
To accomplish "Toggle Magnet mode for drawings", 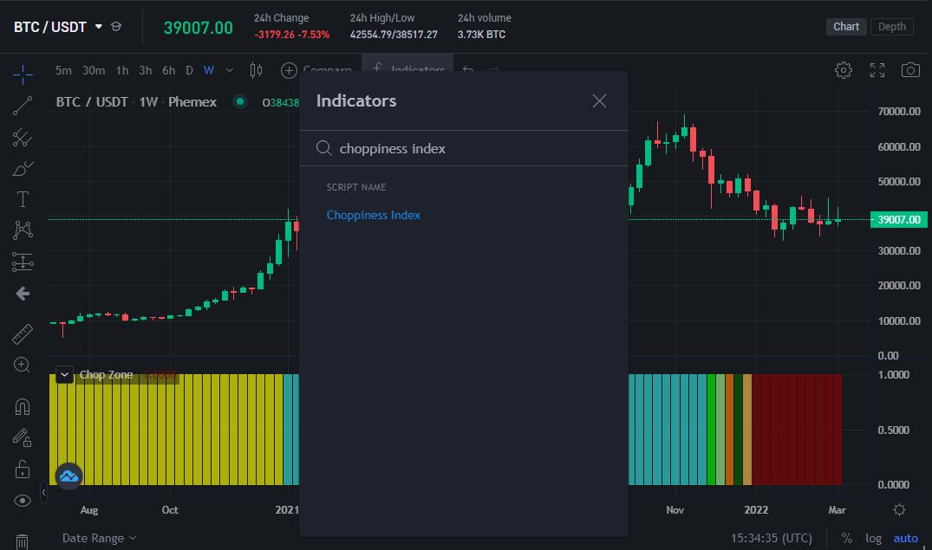I will 22,406.
